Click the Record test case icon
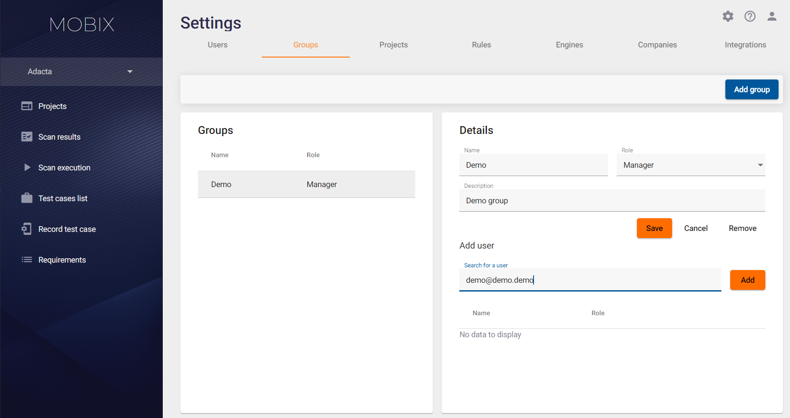This screenshot has height=418, width=790. pos(27,229)
